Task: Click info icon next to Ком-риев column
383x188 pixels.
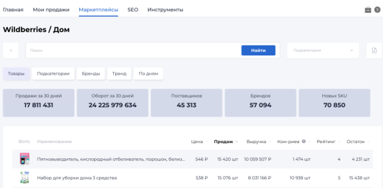Action: (304, 141)
